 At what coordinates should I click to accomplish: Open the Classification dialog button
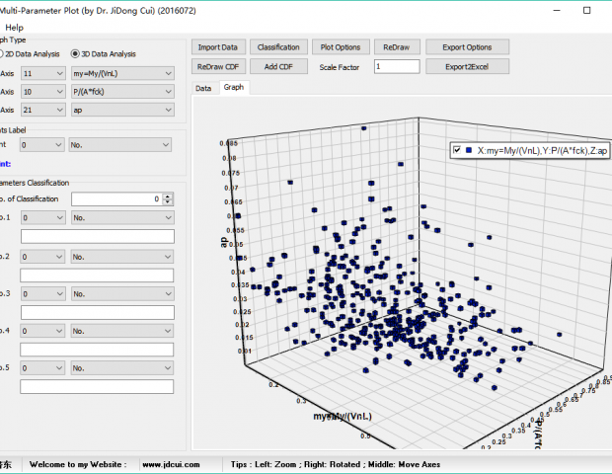click(x=278, y=47)
